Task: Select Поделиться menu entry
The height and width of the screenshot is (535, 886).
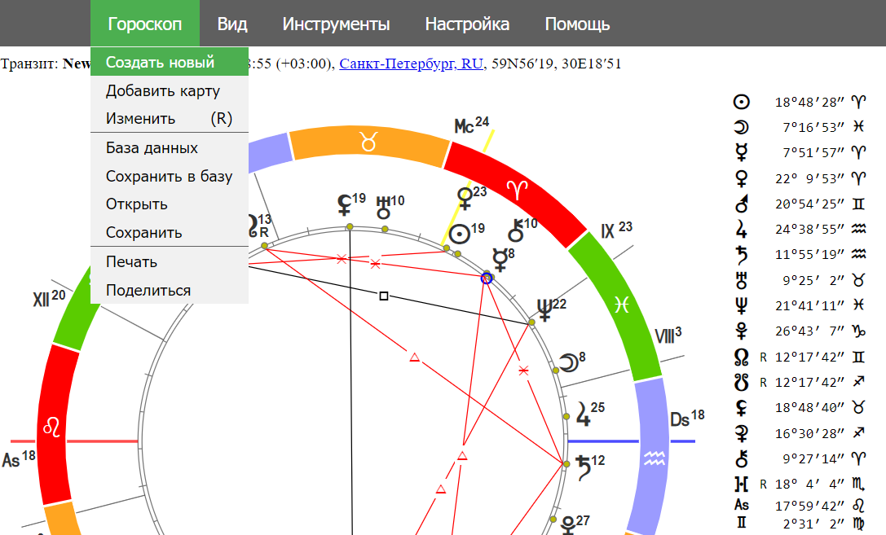Action: [170, 290]
